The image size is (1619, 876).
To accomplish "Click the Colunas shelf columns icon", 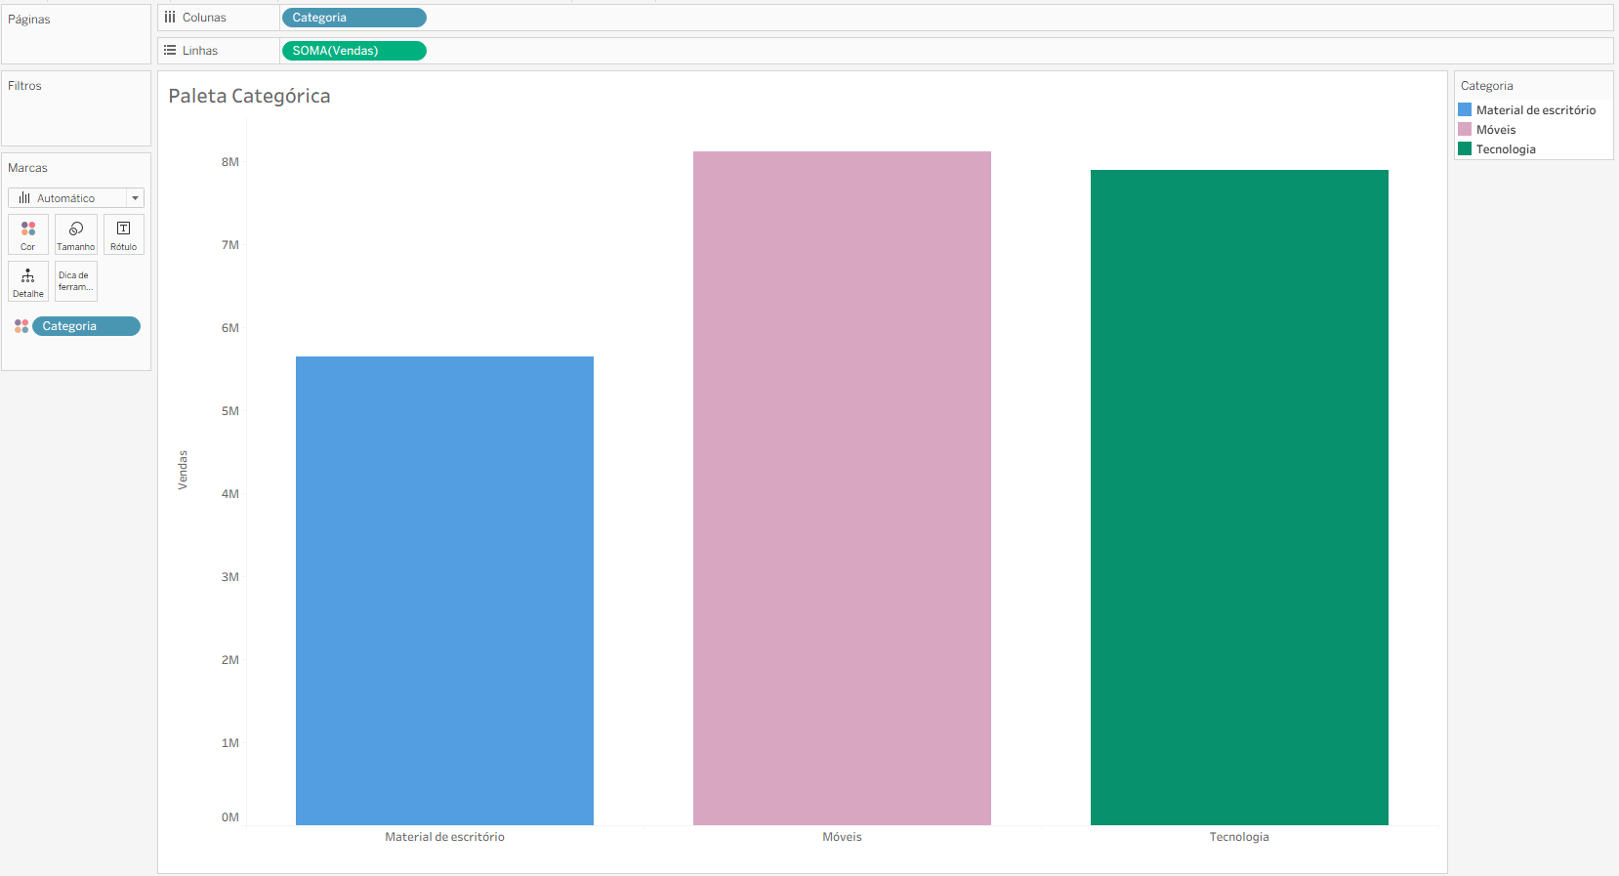I will pyautogui.click(x=170, y=18).
